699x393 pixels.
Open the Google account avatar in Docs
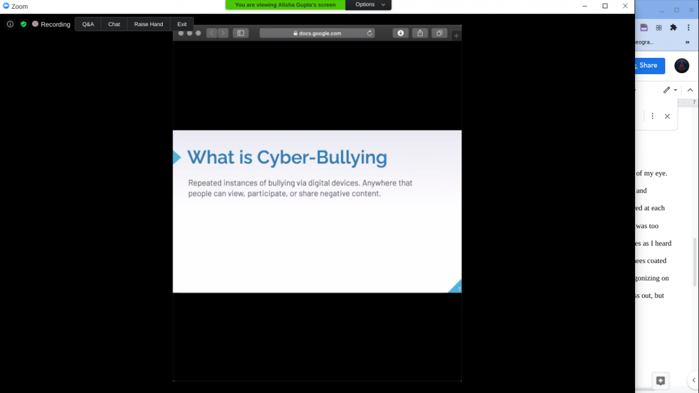pyautogui.click(x=682, y=65)
